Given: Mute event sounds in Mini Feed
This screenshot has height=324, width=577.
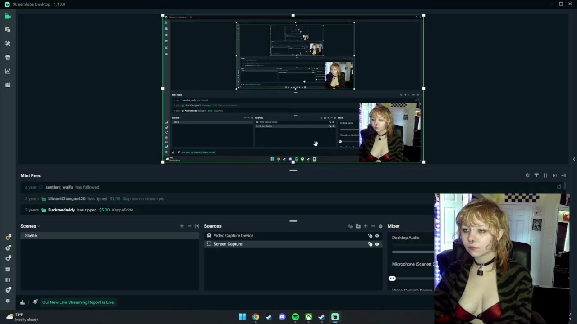Looking at the screenshot, I should pyautogui.click(x=563, y=175).
